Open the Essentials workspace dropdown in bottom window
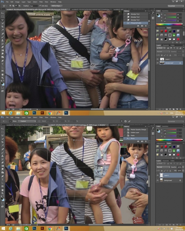Viewport: 185px width, 231px height. pyautogui.click(x=175, y=121)
